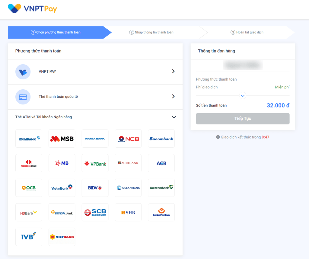Screen dimensions: 309x259
Task: Select the Vietcombank logo
Action: [x=161, y=188]
